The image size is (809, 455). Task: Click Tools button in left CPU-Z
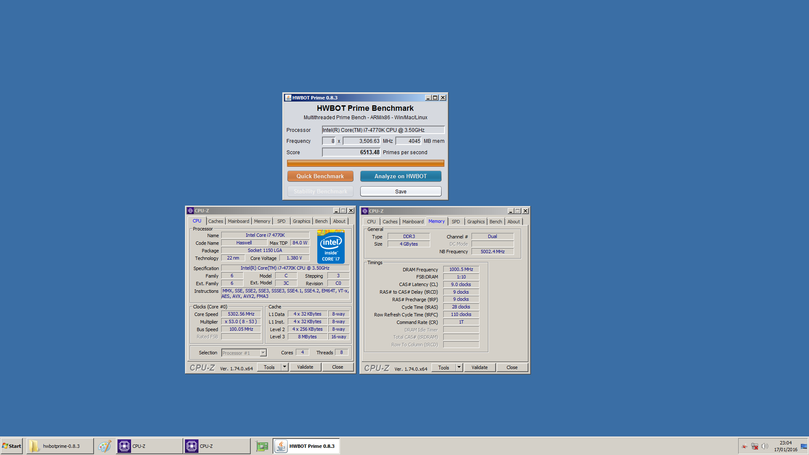(269, 367)
